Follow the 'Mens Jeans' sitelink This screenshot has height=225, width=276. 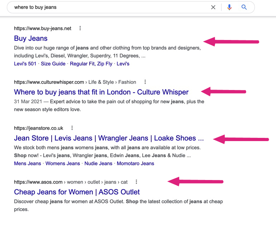click(x=28, y=164)
